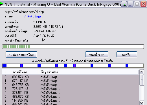
Task: Select connection row with 829.511 KB
Action: pos(70,93)
